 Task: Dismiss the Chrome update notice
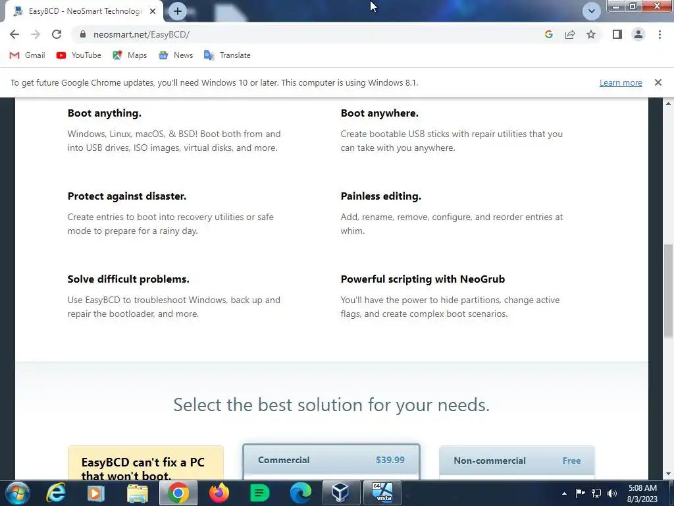[x=658, y=82]
